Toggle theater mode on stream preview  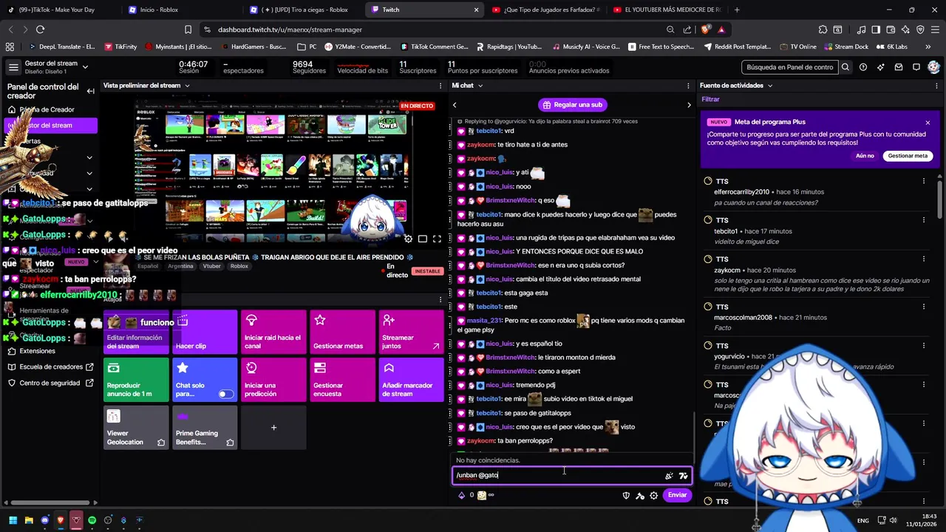pos(423,239)
